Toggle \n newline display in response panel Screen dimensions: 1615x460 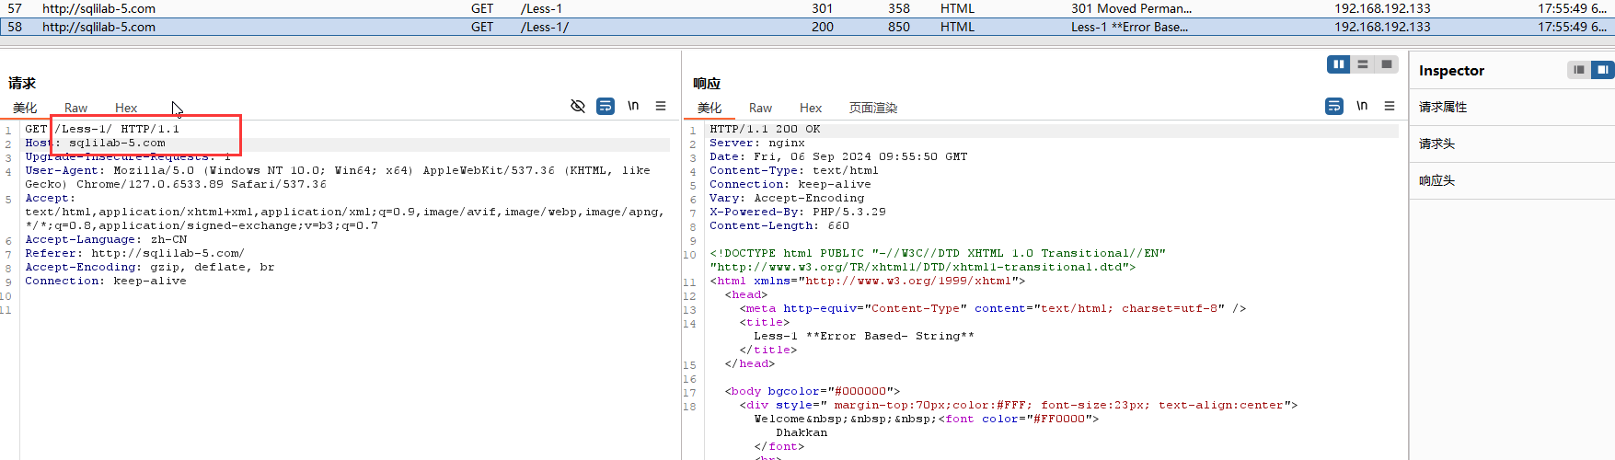click(x=1362, y=106)
